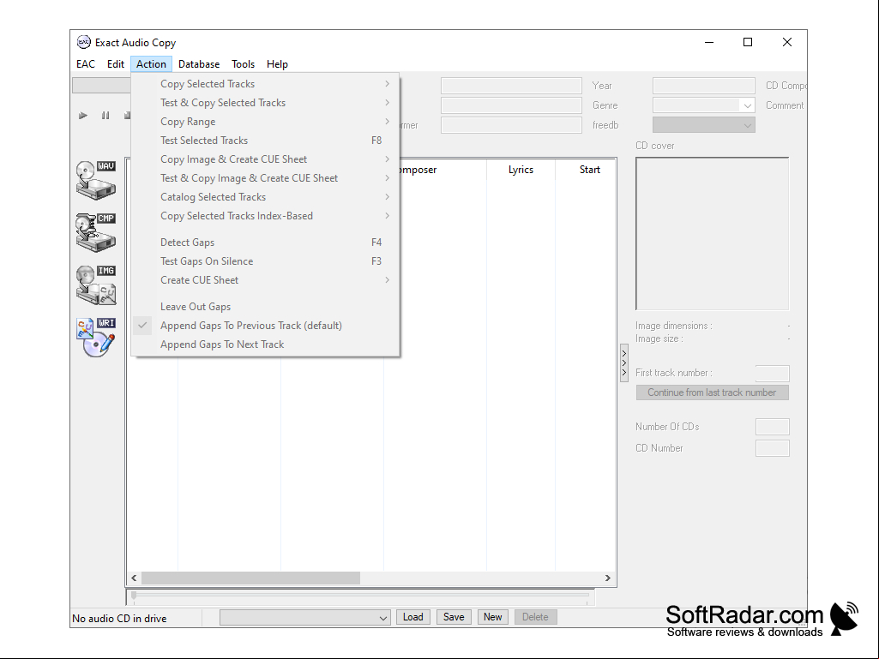The width and height of the screenshot is (879, 659).
Task: Click the Exact Audio Copy title bar icon
Action: tap(83, 42)
